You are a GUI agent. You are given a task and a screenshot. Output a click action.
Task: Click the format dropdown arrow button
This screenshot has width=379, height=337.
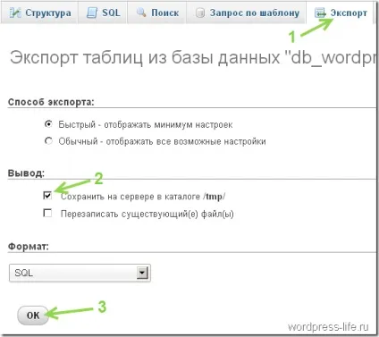pos(142,273)
